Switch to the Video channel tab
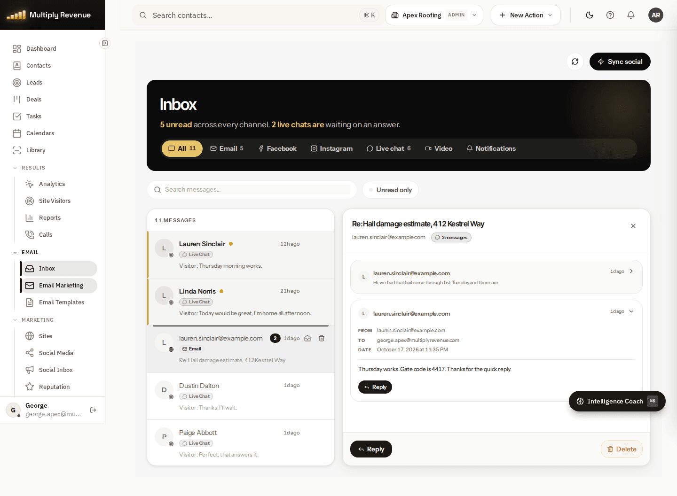677x496 pixels. pos(439,148)
